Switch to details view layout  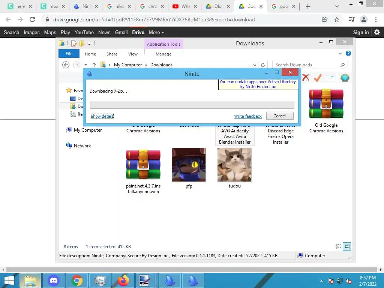[x=338, y=246]
